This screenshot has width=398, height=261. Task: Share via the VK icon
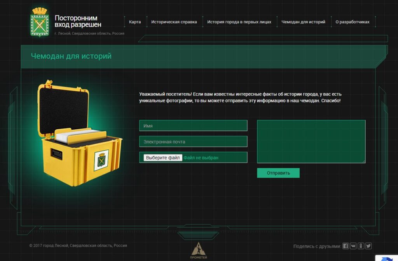coord(353,246)
